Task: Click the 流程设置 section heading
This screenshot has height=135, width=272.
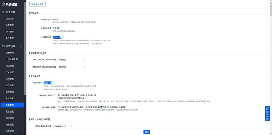Action: (x=34, y=13)
